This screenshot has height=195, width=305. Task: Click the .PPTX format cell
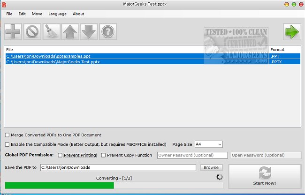[x=276, y=62]
